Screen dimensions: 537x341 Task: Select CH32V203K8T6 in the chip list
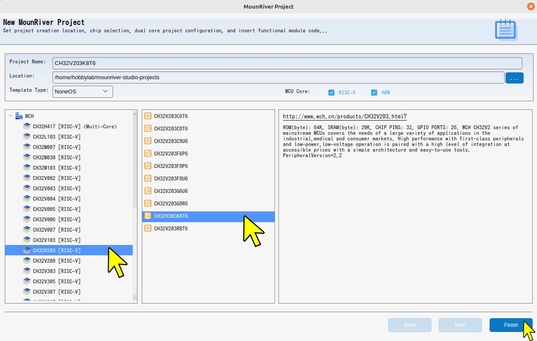point(208,216)
